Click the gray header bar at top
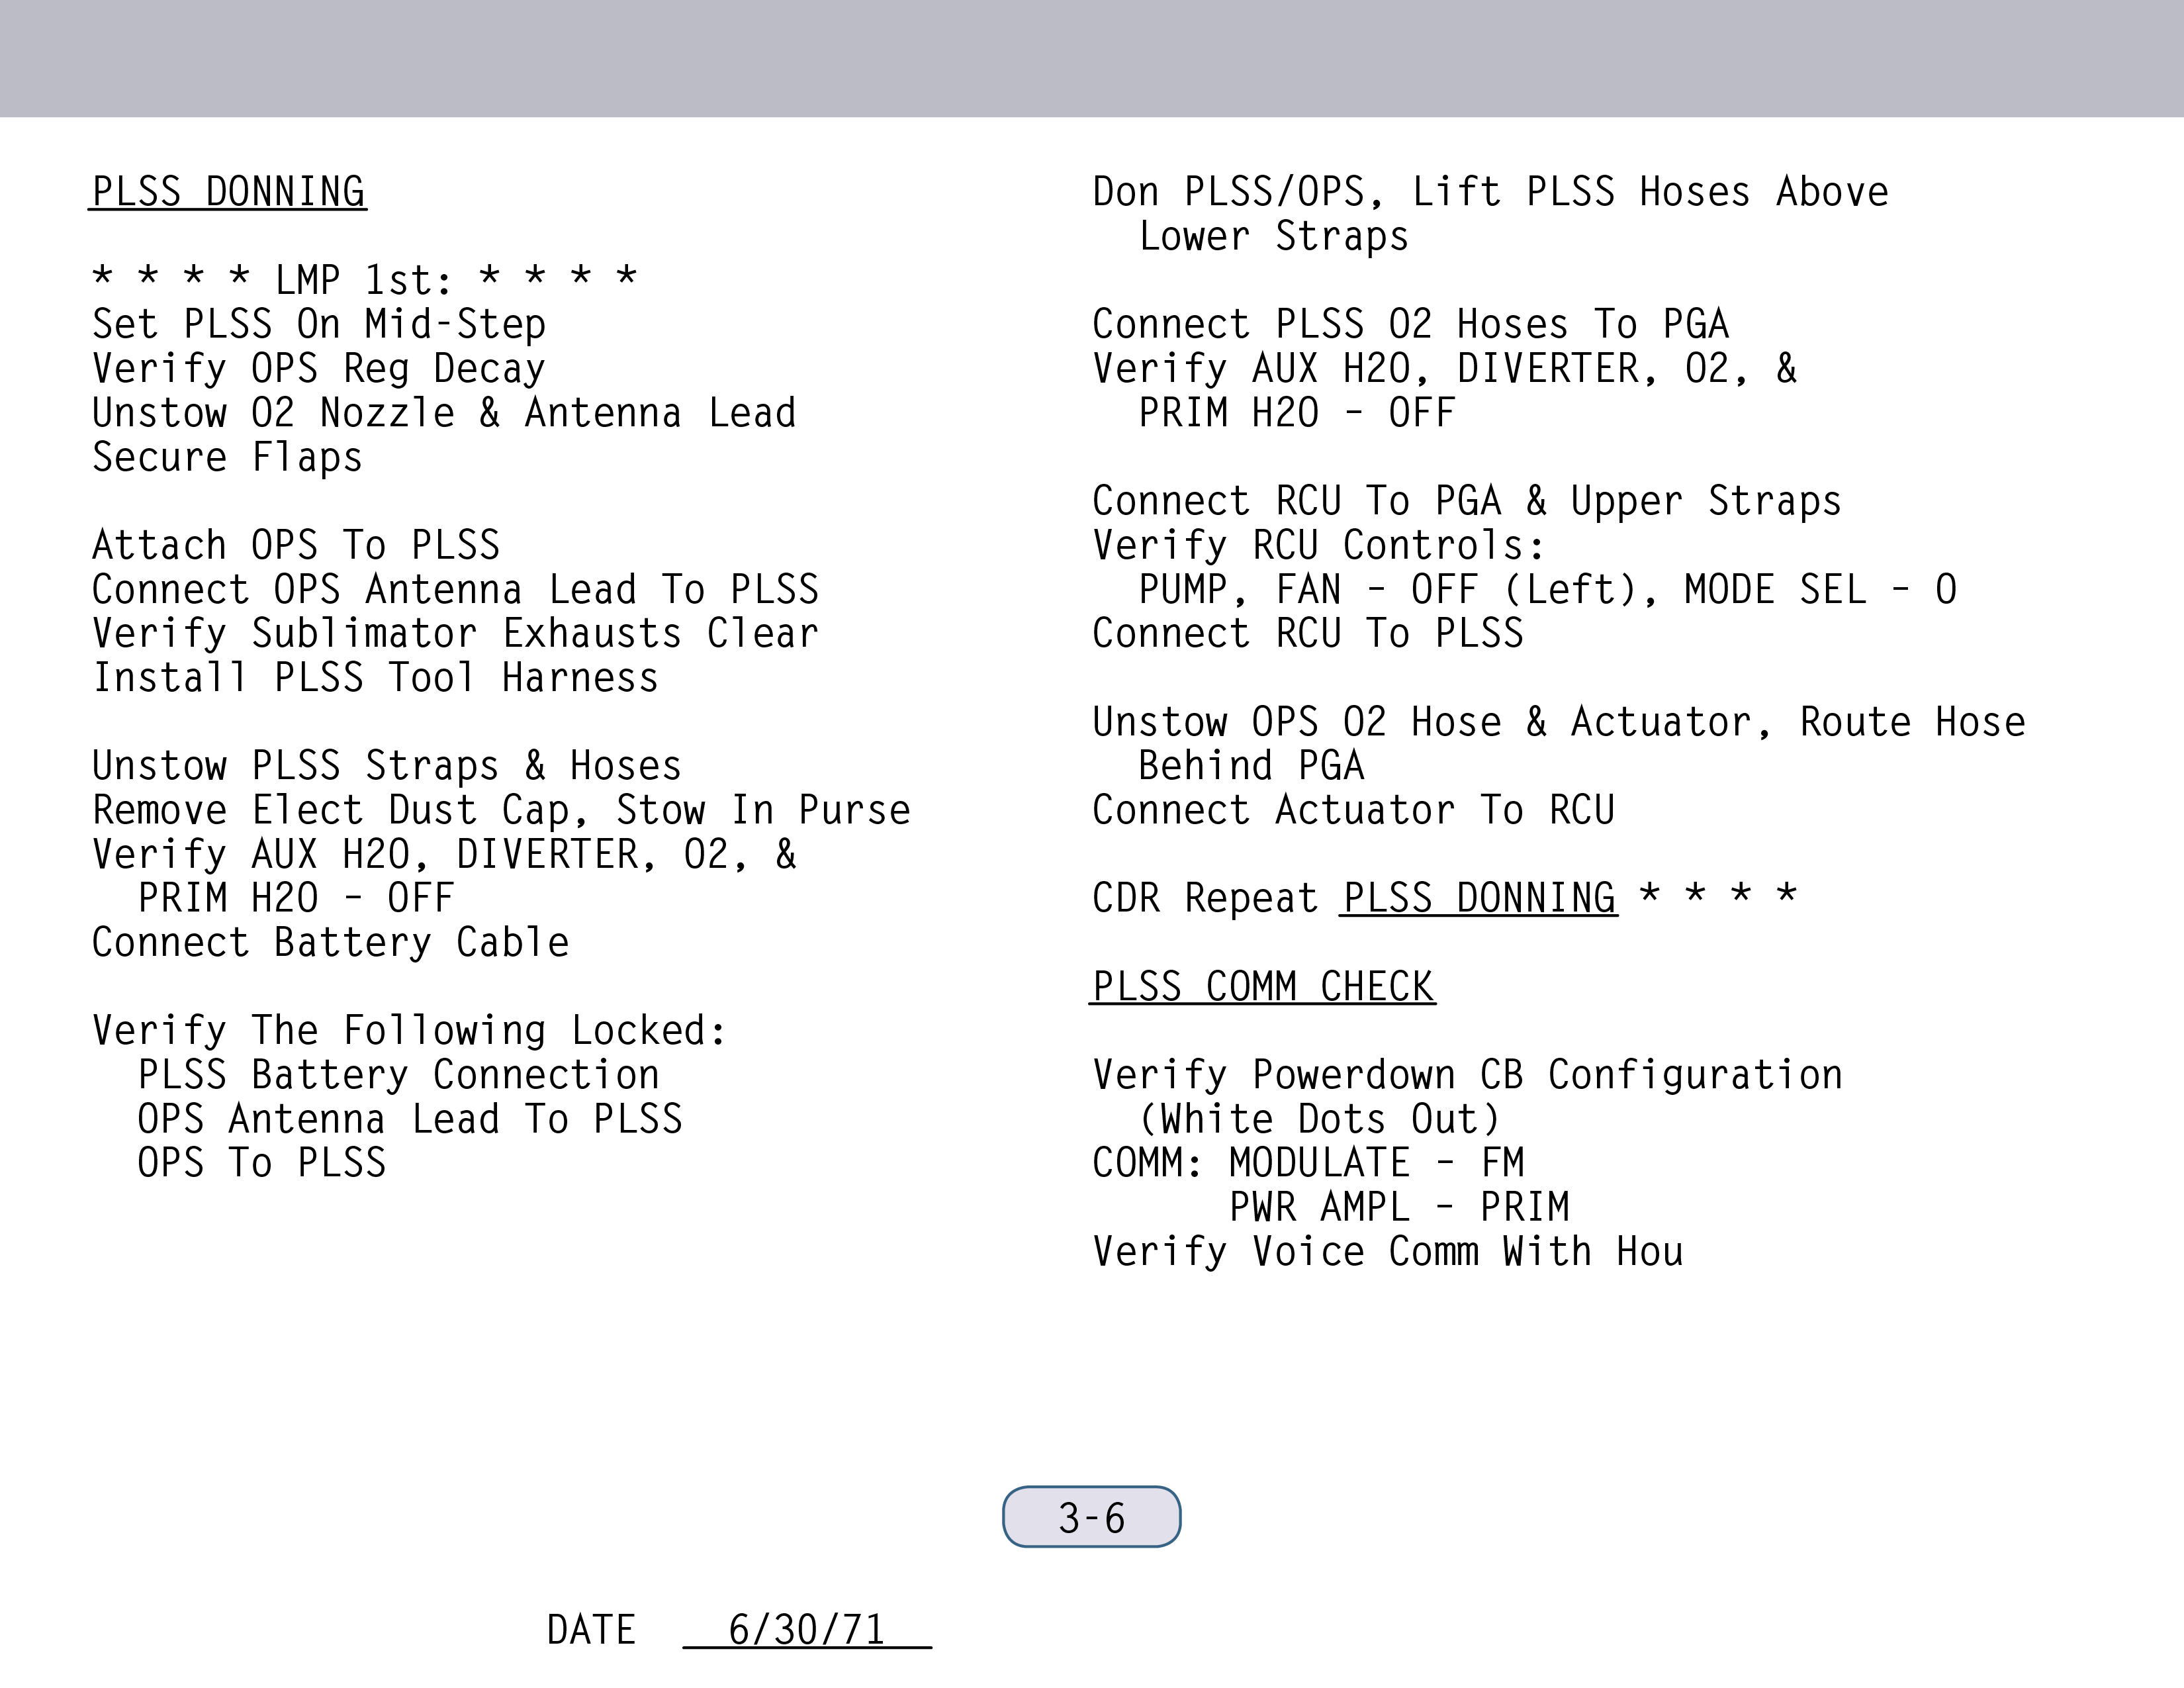Screen dimensions: 2184x1688 (x=1092, y=58)
